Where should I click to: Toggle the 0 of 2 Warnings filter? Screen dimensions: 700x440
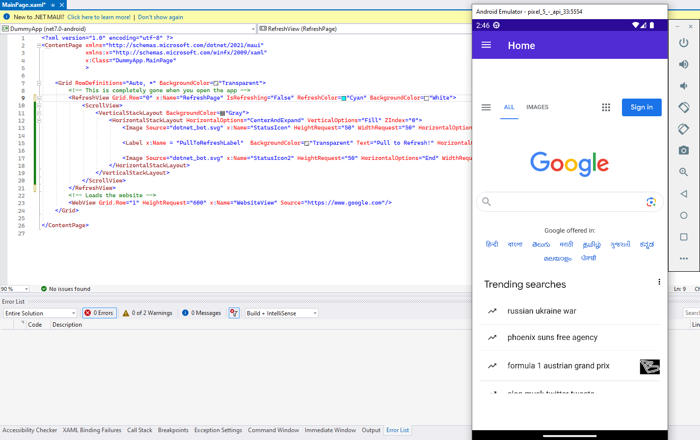click(147, 312)
